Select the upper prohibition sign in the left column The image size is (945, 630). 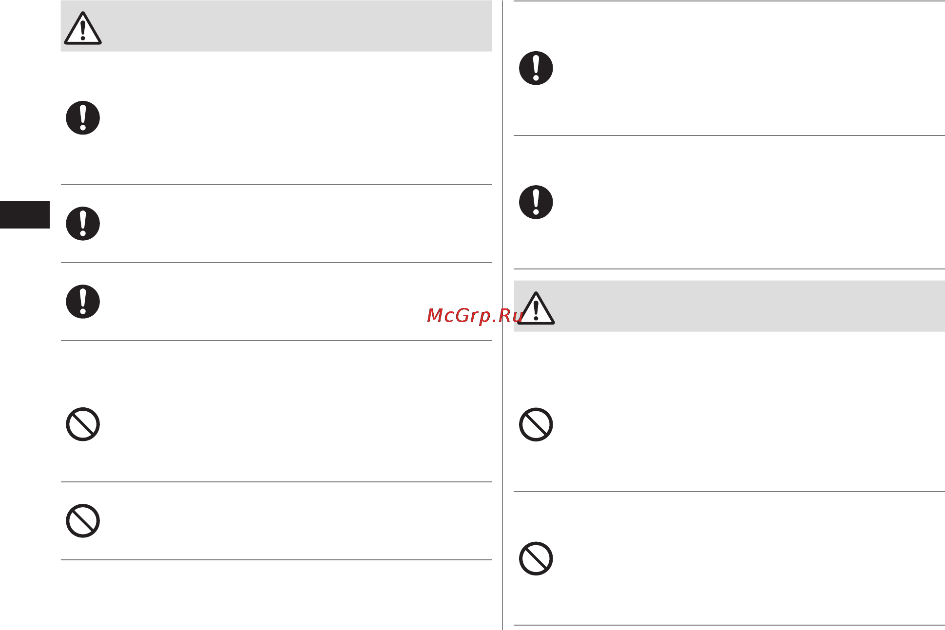pos(83,424)
